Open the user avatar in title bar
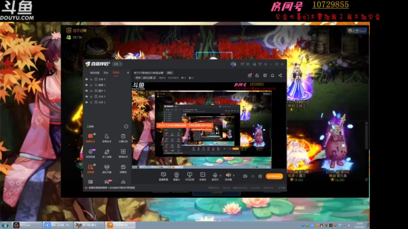The width and height of the screenshot is (408, 229). (233, 64)
